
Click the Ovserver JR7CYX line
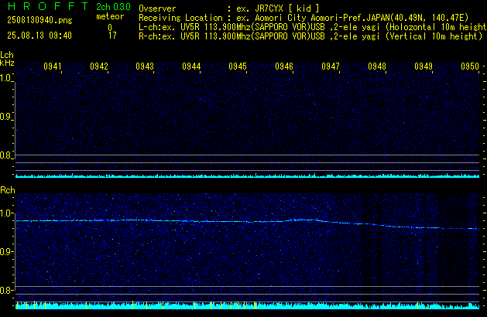[229, 9]
